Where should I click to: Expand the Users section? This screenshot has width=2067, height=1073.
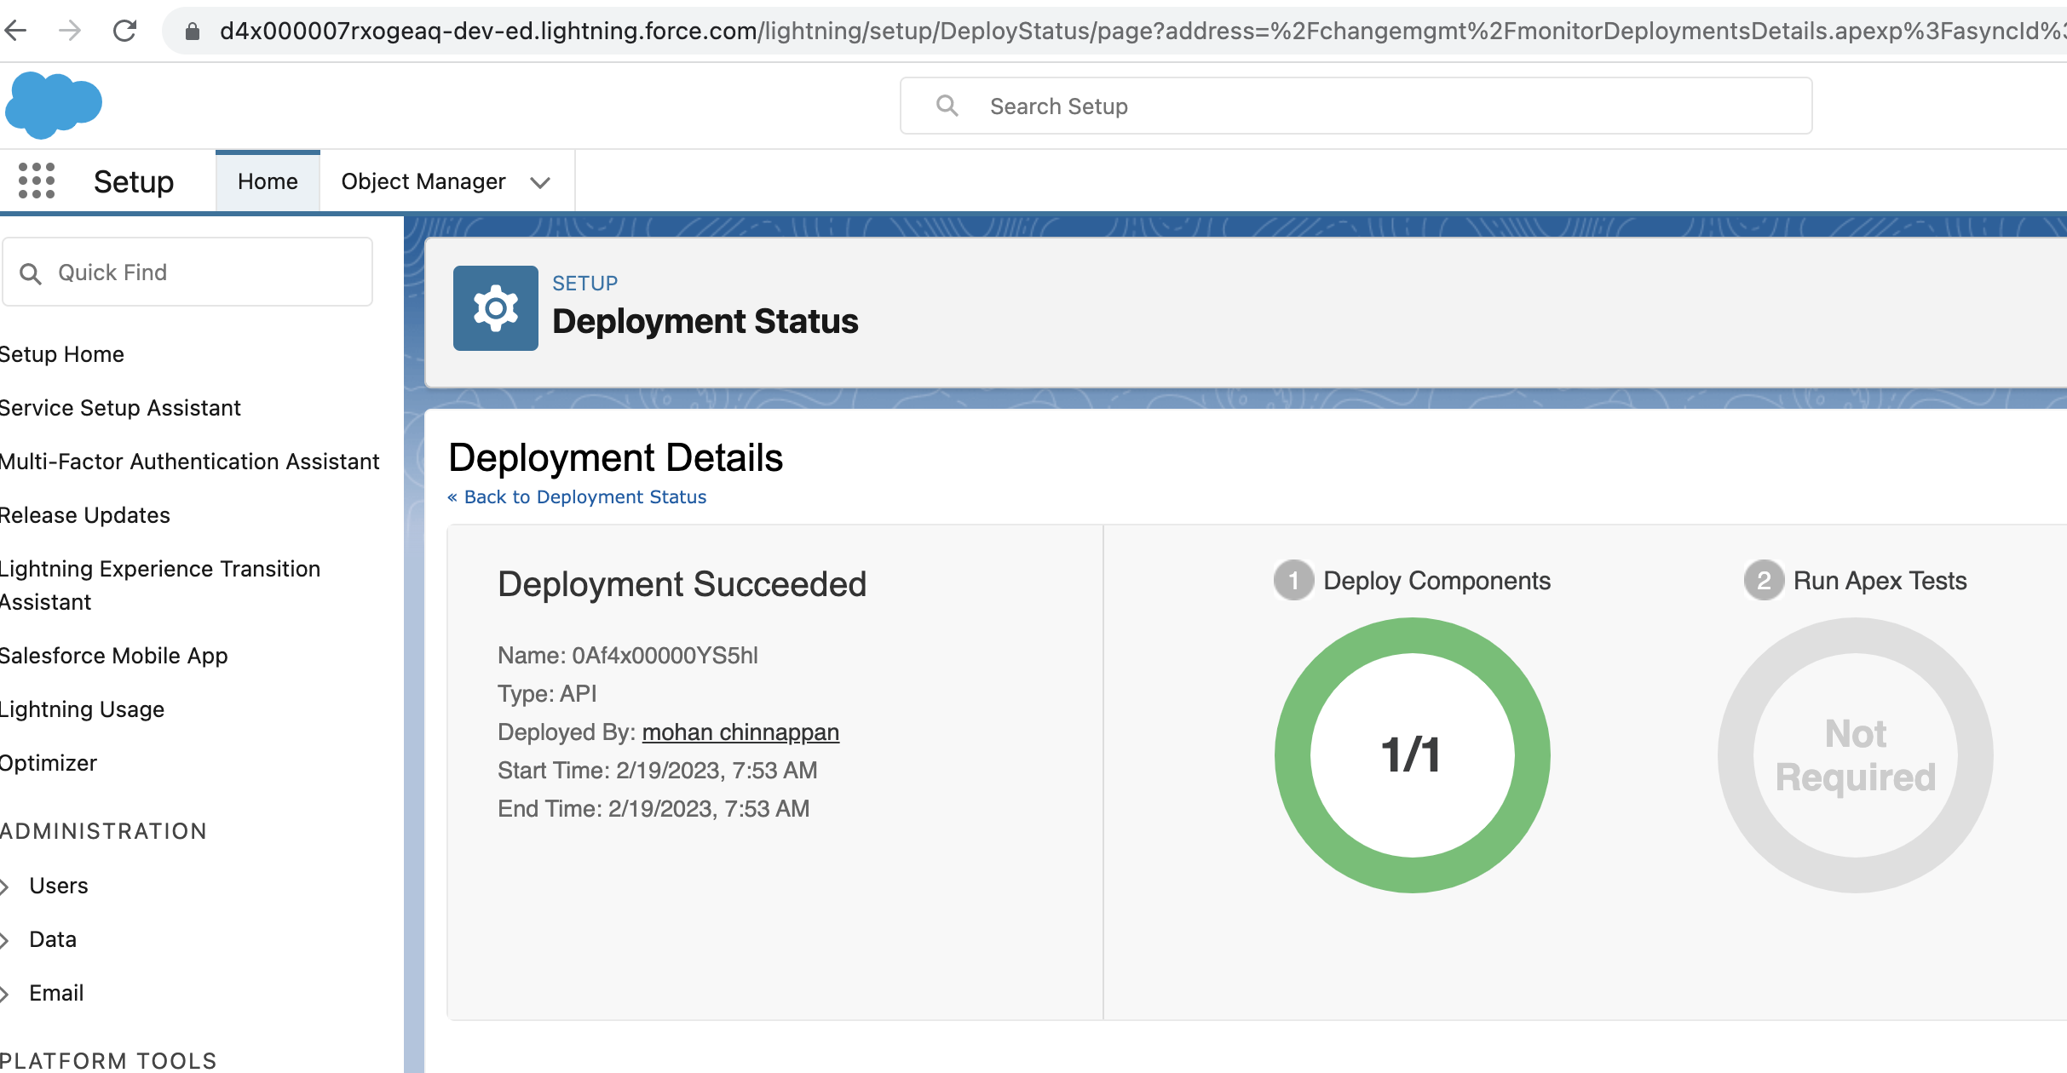[4, 887]
